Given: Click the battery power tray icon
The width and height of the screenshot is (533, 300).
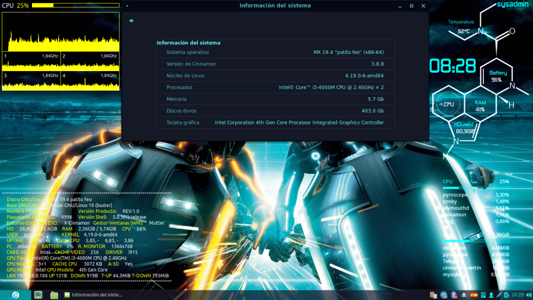Looking at the screenshot, I should tap(506, 295).
